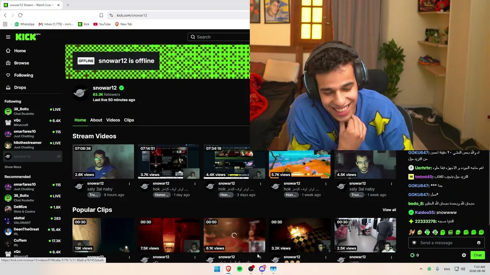Open Discord from the taskbar
Viewport: 490px width, 275px height.
click(x=262, y=269)
